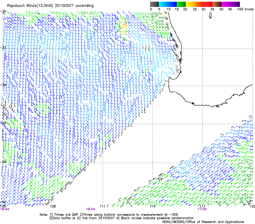This screenshot has height=224, width=255.
Task: Click latitude label -38
Action: (x=3, y=162)
